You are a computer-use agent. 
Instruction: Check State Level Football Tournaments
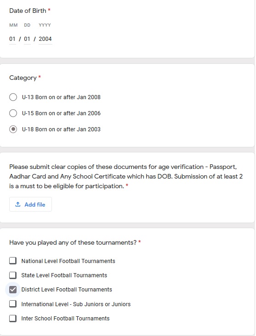pos(13,275)
